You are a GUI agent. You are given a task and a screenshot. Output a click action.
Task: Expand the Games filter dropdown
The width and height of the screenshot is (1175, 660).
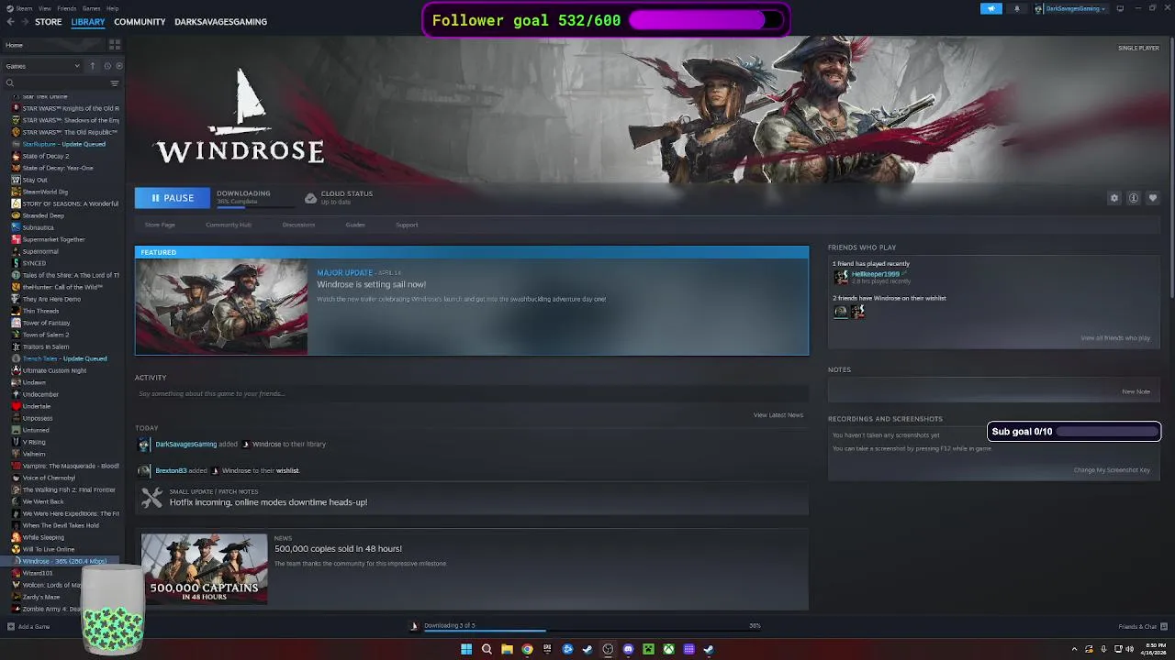coord(42,66)
